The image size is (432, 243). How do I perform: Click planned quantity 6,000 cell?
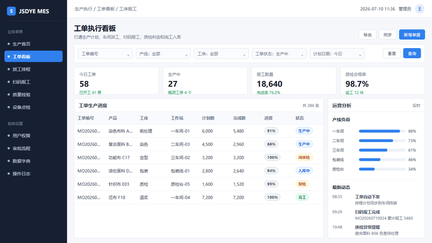(207, 131)
